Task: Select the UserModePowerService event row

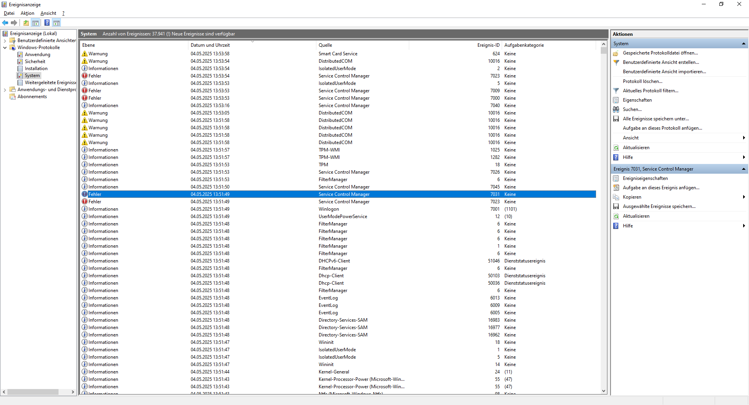Action: point(338,217)
